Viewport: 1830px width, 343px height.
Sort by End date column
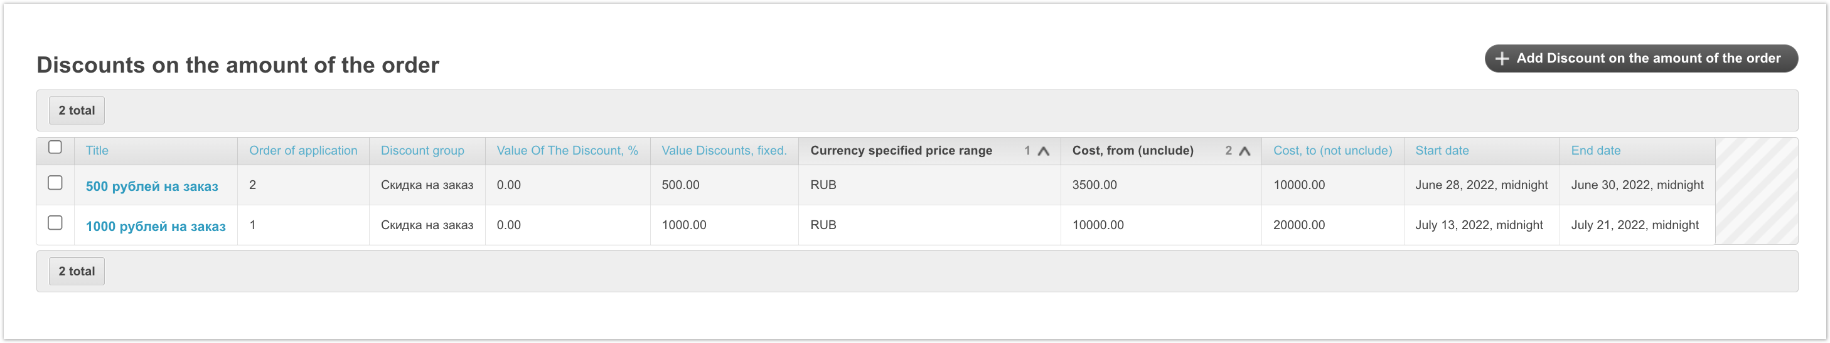point(1595,150)
